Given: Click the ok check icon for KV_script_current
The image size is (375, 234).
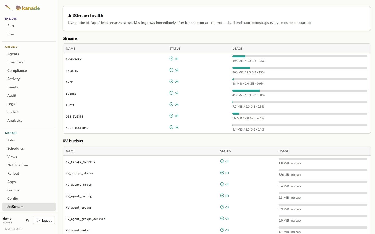Looking at the screenshot, I should tap(222, 161).
